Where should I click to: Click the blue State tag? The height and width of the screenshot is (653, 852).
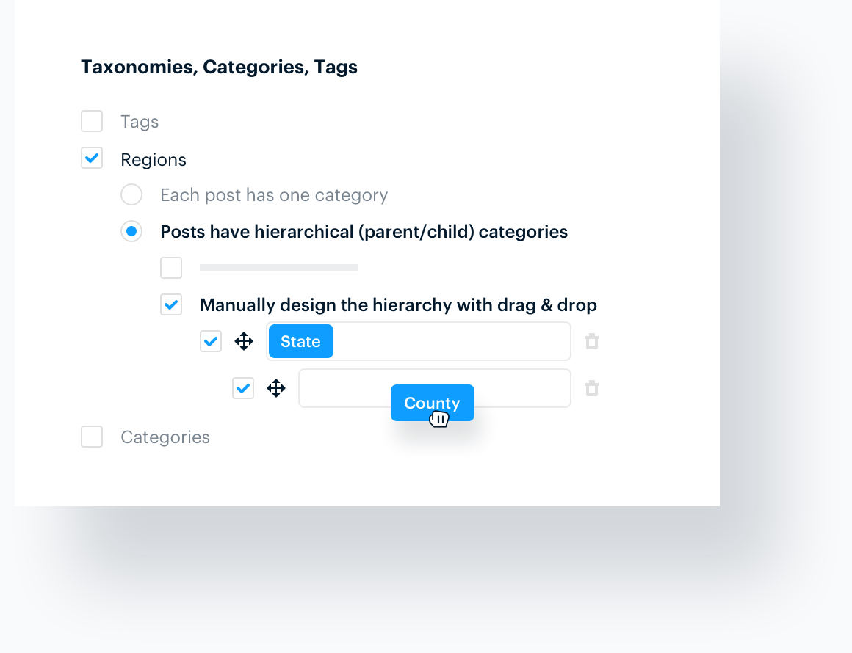301,341
